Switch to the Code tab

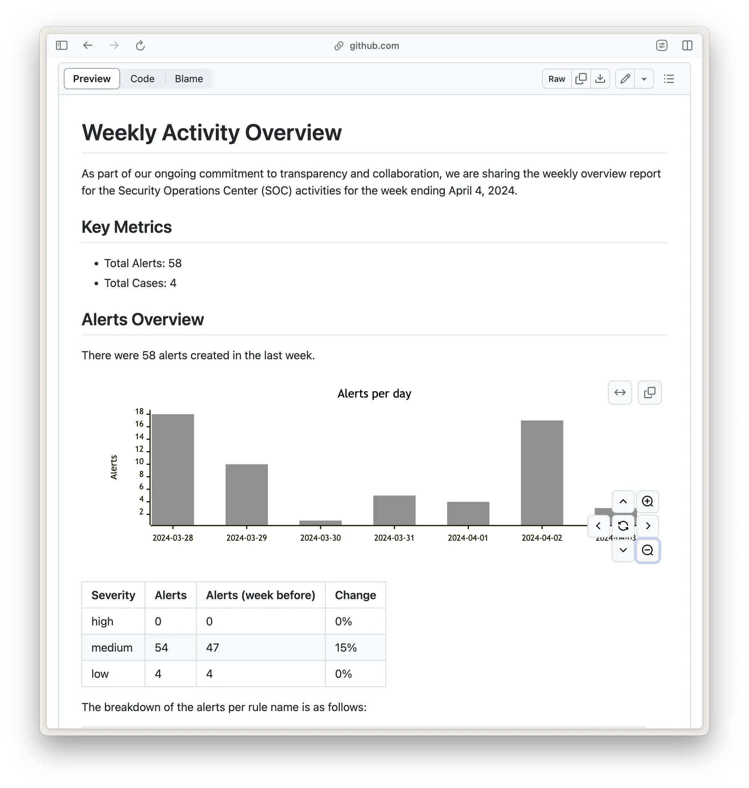[142, 79]
